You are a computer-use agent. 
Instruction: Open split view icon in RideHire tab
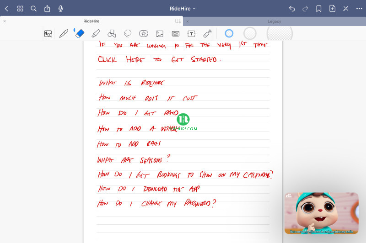178,21
